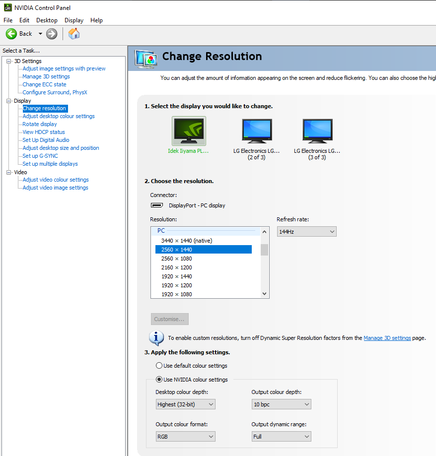436x456 pixels.
Task: Select the LG Electronics (2 of 3) display
Action: [x=257, y=131]
